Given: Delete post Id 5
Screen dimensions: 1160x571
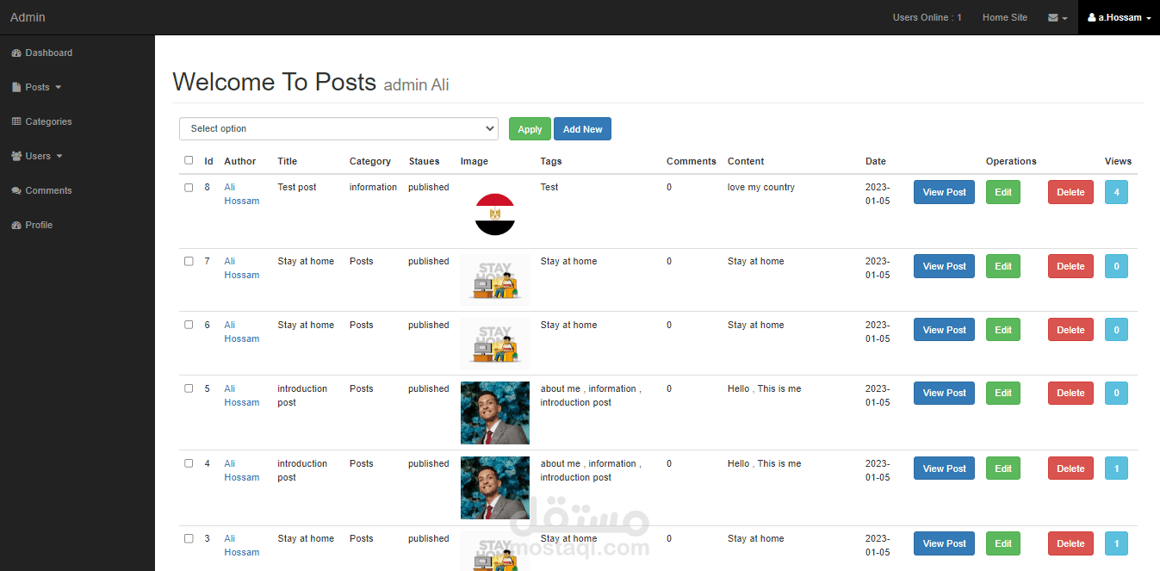Looking at the screenshot, I should 1070,393.
